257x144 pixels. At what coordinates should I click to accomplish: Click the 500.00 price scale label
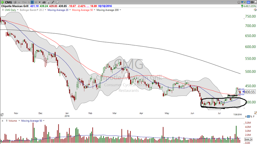point(251,71)
